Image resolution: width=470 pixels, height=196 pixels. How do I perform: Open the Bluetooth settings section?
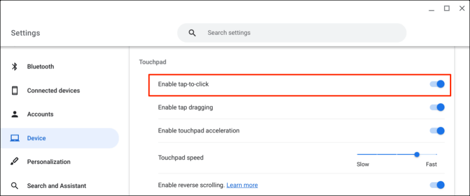point(40,67)
